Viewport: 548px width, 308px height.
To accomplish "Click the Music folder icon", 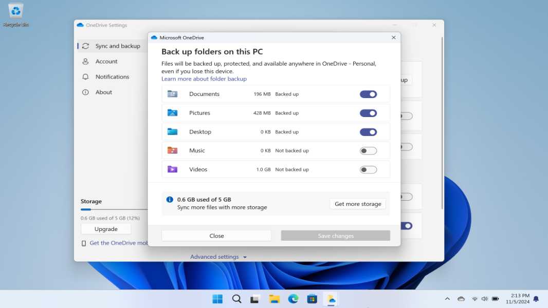I will 172,150.
